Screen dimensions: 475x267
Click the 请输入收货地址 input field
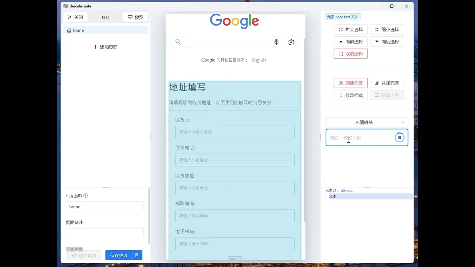[x=235, y=188]
